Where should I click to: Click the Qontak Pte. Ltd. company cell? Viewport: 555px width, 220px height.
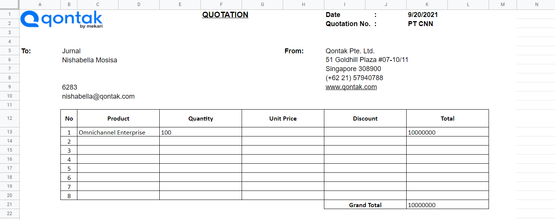click(350, 51)
